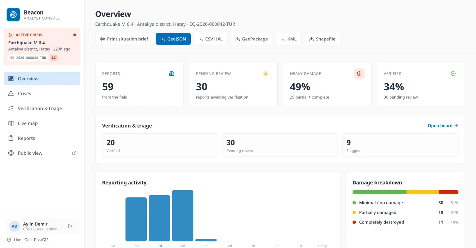Screen dimensions: 476x248
Task: Download the Shapefile export
Action: (x=322, y=39)
